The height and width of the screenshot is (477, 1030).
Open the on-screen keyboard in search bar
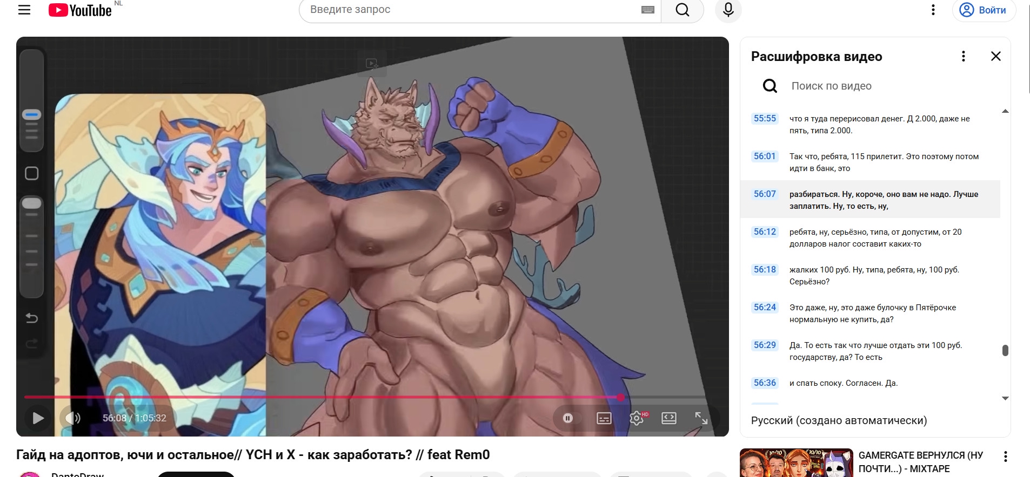click(x=648, y=10)
